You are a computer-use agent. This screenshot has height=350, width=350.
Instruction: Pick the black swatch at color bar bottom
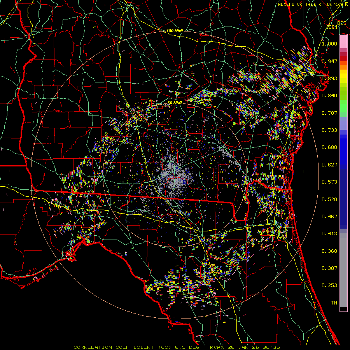tap(343, 309)
